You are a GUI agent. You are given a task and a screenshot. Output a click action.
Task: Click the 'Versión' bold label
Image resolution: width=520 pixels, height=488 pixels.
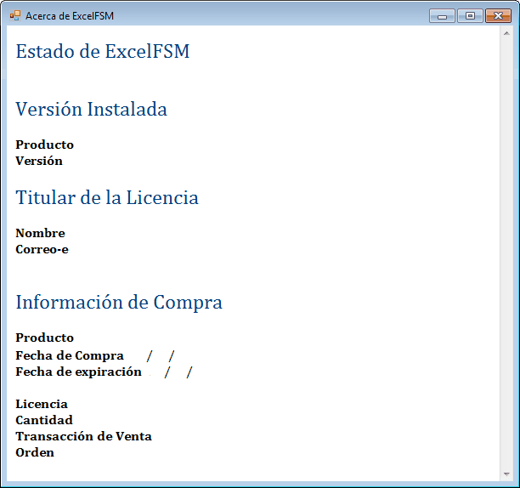(39, 161)
